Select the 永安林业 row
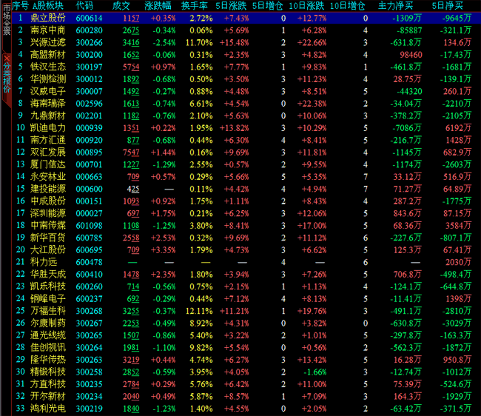The height and width of the screenshot is (416, 481). coord(246,177)
